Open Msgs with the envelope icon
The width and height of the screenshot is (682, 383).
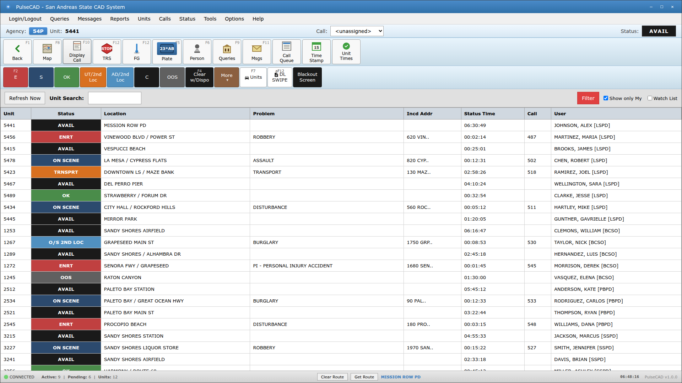pyautogui.click(x=256, y=51)
